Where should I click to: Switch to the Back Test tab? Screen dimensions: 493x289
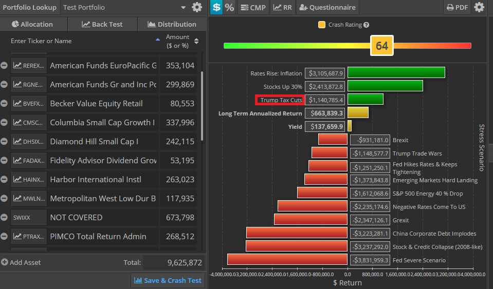pos(102,24)
